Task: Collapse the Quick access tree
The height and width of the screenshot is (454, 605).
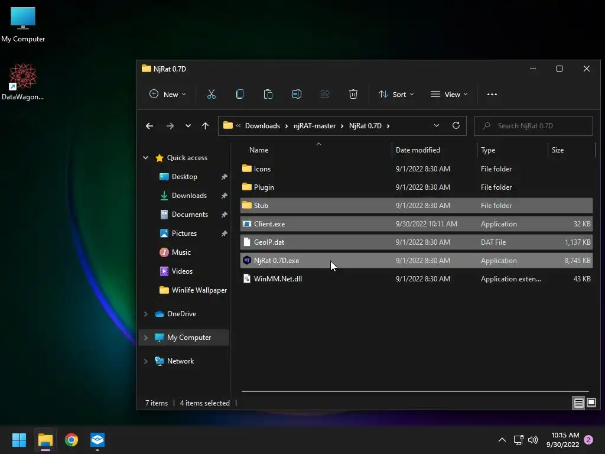Action: pos(145,157)
